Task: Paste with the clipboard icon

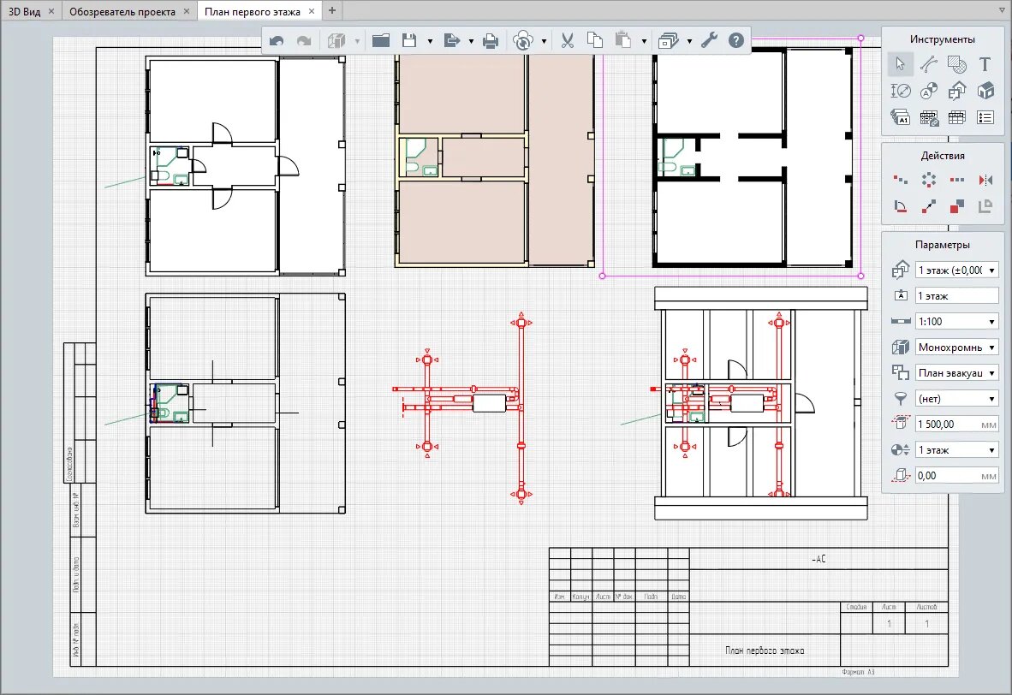Action: point(622,40)
